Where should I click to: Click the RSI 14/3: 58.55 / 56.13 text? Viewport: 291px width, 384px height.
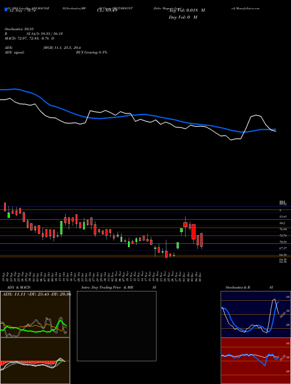point(34,34)
